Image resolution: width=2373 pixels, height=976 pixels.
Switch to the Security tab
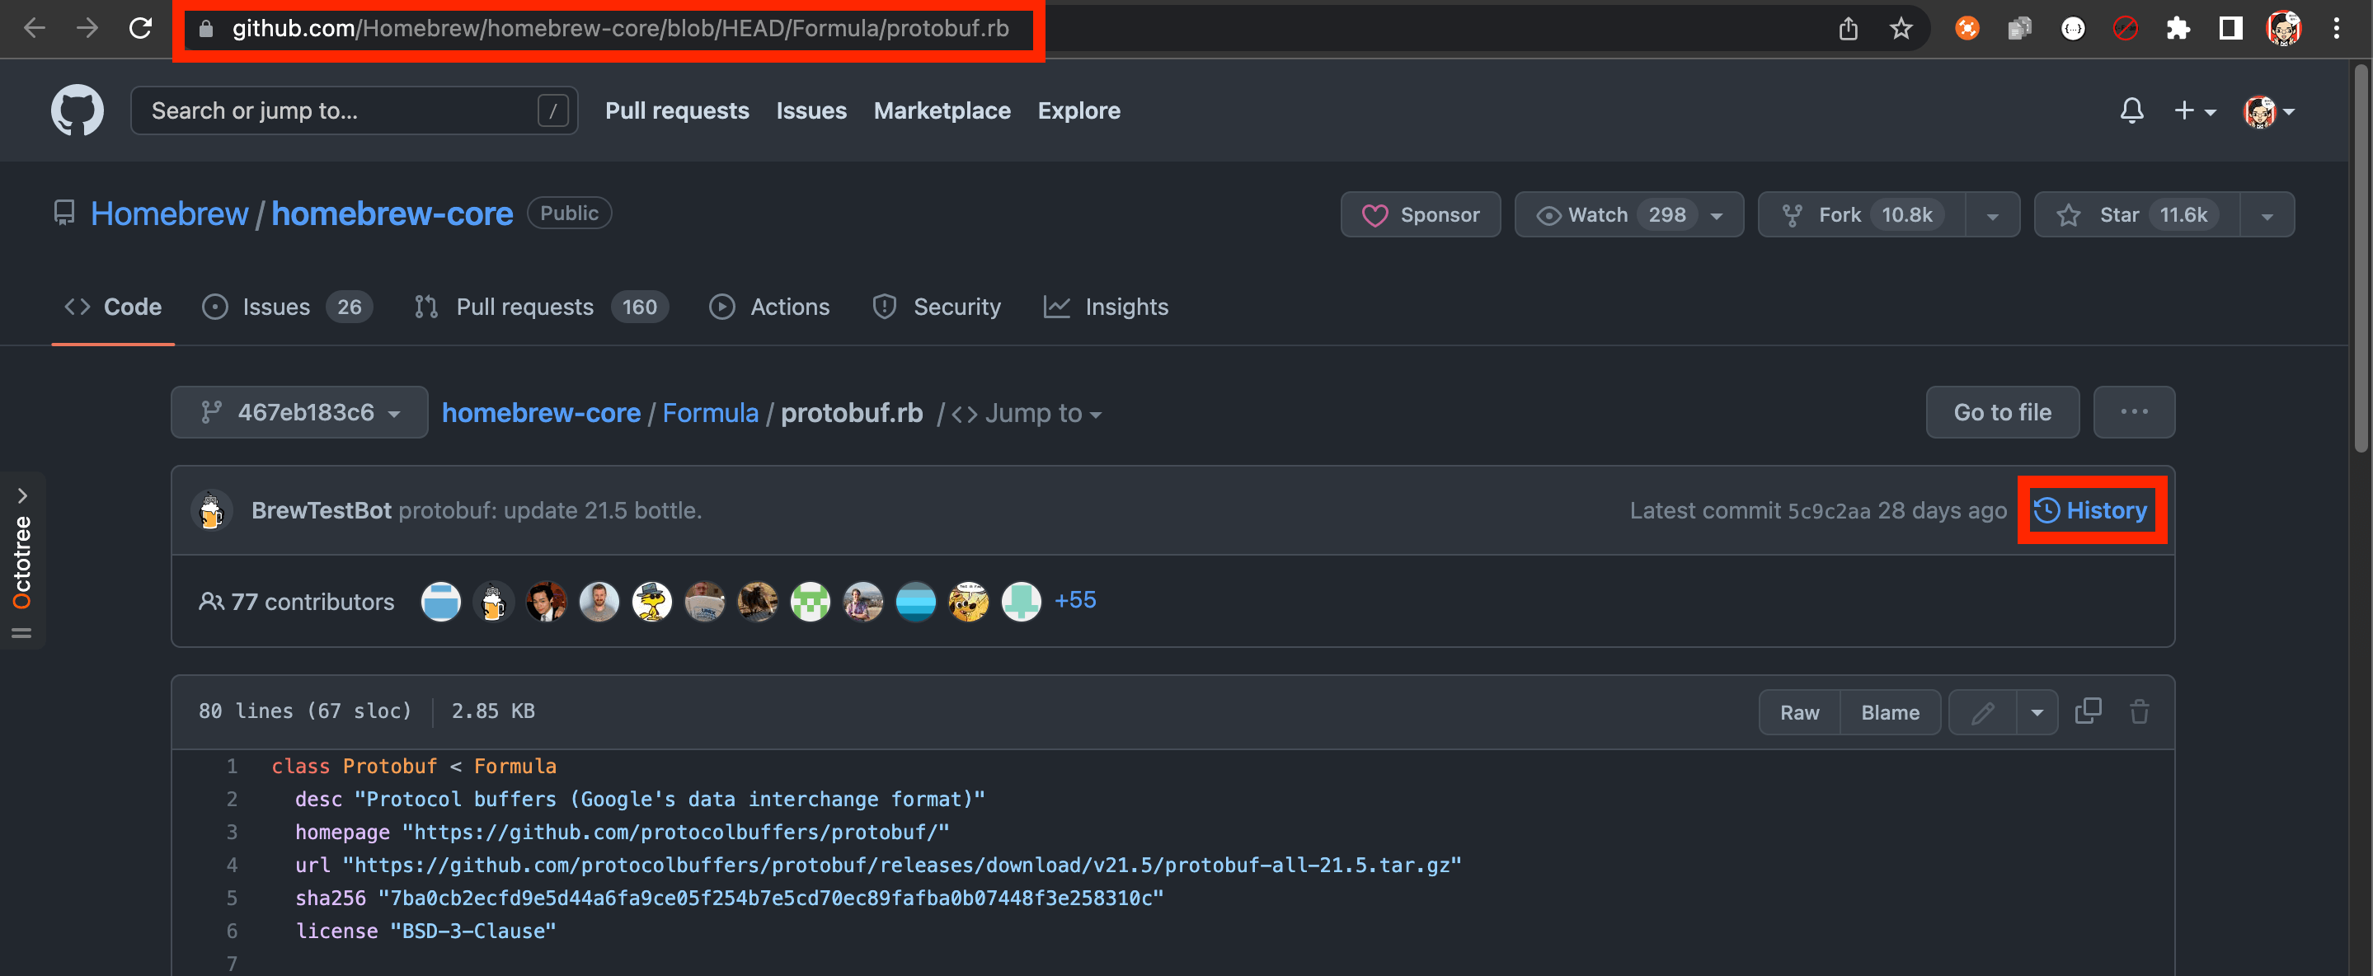[937, 307]
